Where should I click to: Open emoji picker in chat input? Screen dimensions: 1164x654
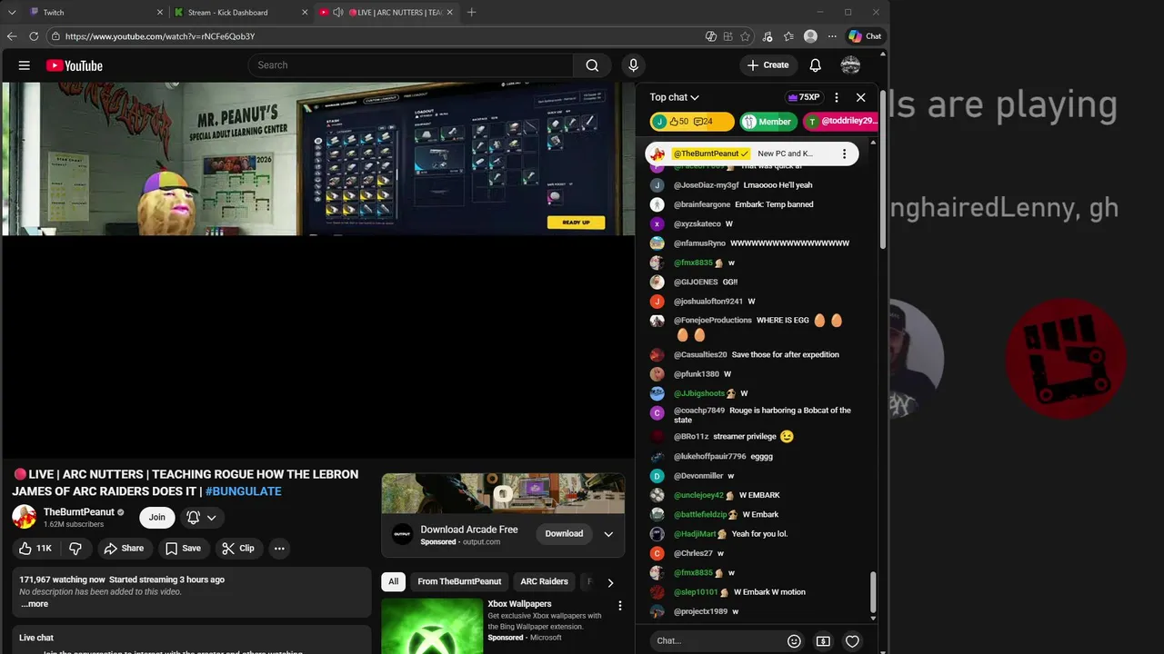794,641
